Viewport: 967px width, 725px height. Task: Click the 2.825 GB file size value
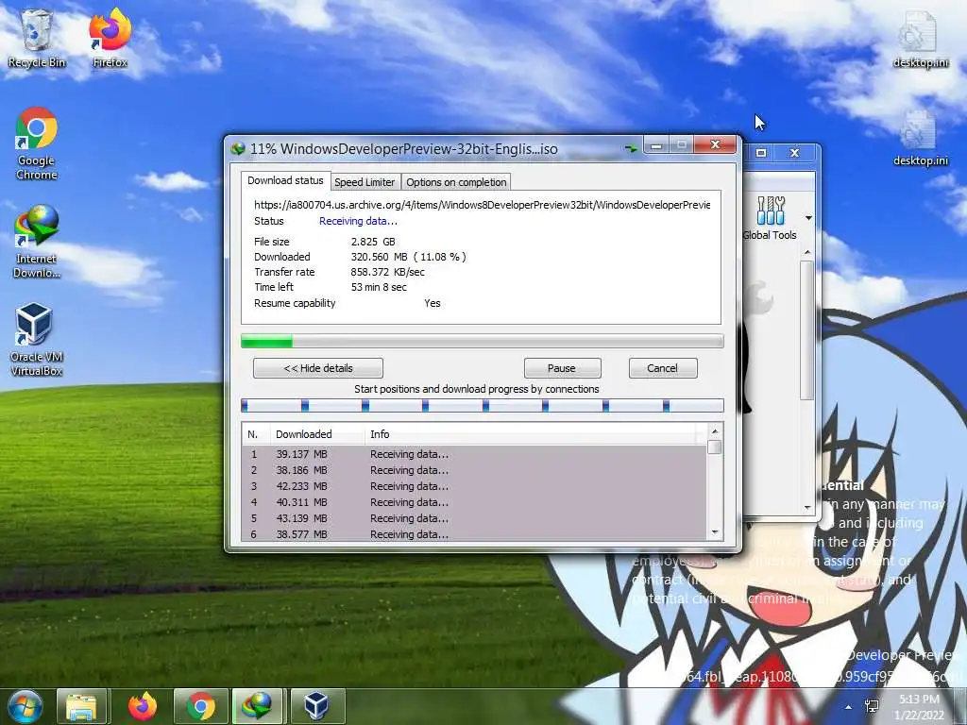[373, 242]
